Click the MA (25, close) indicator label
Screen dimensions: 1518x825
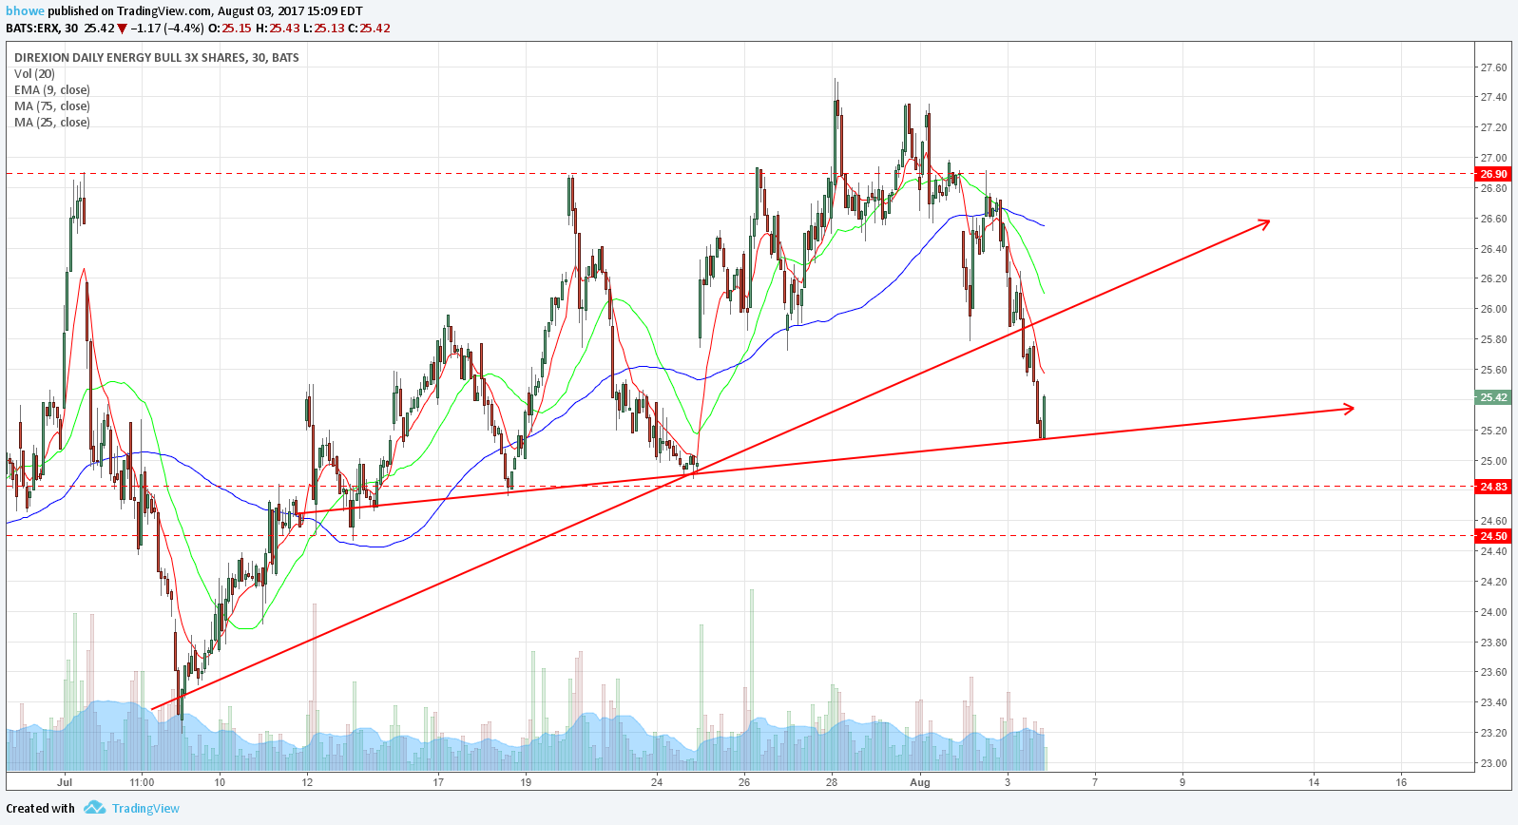pos(52,123)
